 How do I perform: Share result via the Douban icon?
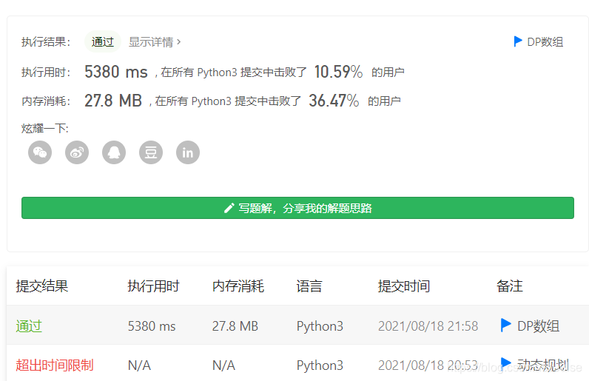151,152
